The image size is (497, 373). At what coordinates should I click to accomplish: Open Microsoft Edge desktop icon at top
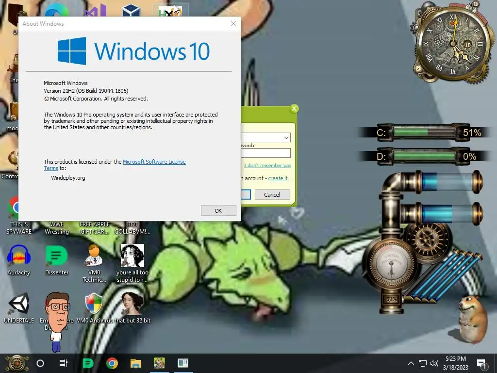click(x=57, y=11)
